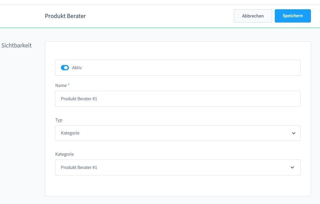Click 'Produkt Berater #1' value in the Kategorie dropdown
This screenshot has height=204, width=320.
pyautogui.click(x=79, y=167)
